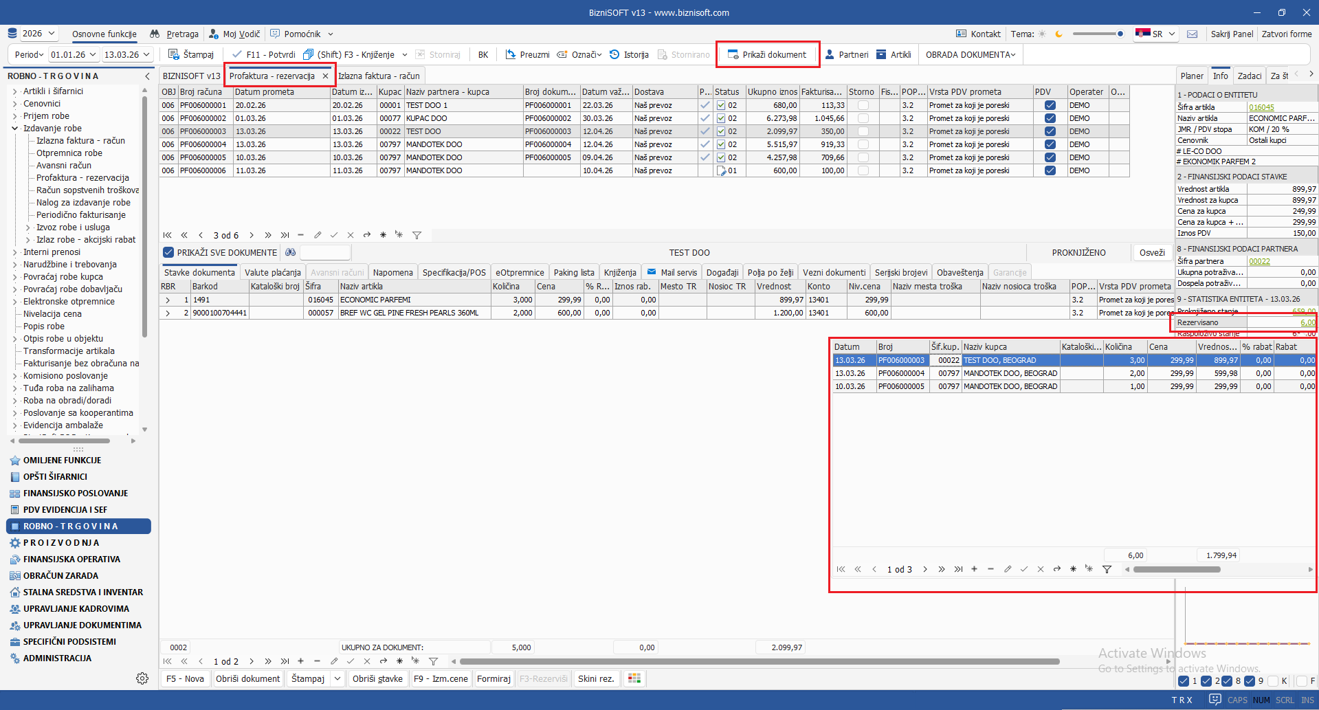The height and width of the screenshot is (710, 1319).
Task: Select Otpremnica robe in the tree
Action: (x=69, y=153)
